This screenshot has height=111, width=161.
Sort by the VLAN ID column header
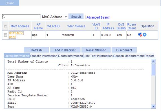96,26
